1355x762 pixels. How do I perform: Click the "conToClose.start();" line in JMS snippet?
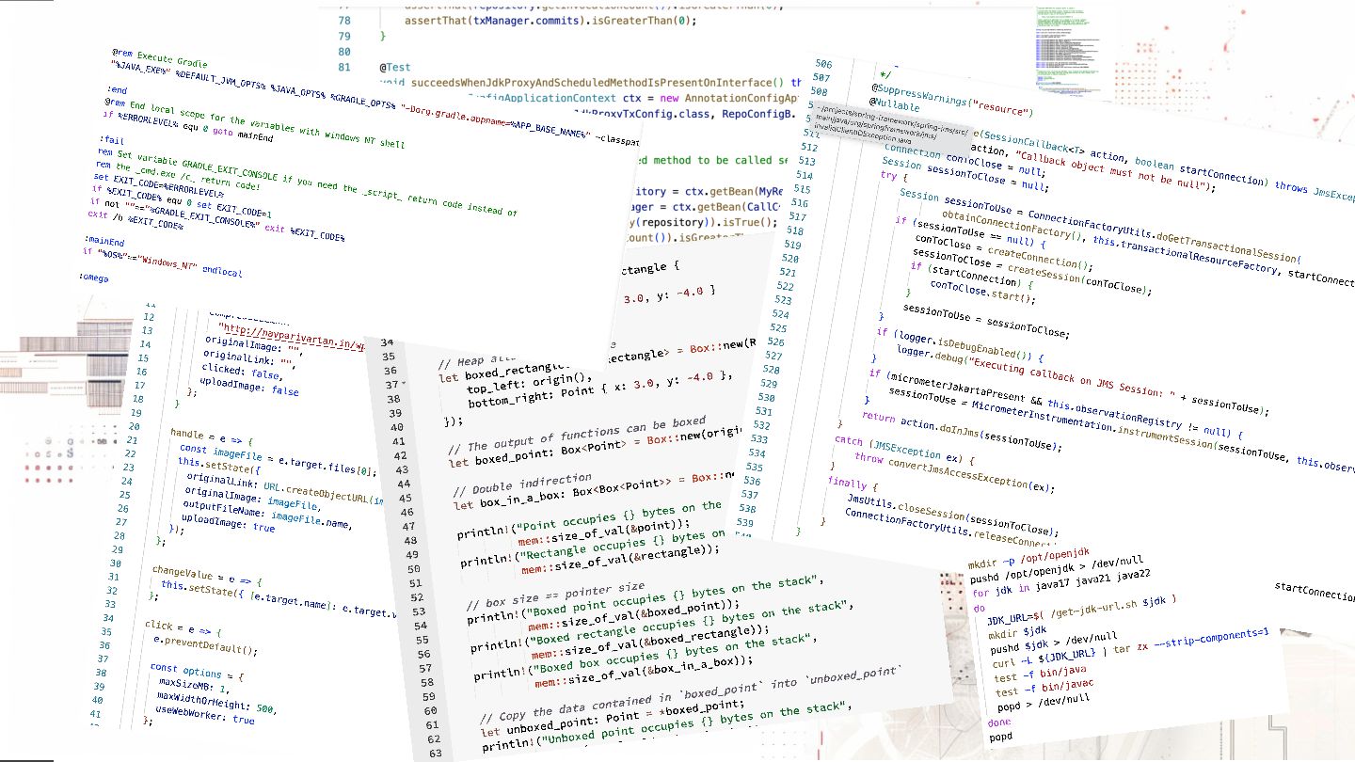(981, 293)
